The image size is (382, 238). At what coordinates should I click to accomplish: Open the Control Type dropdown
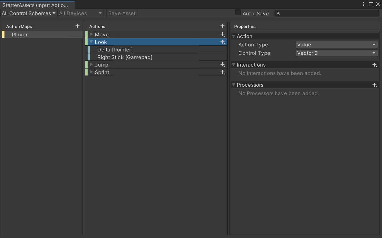click(337, 53)
